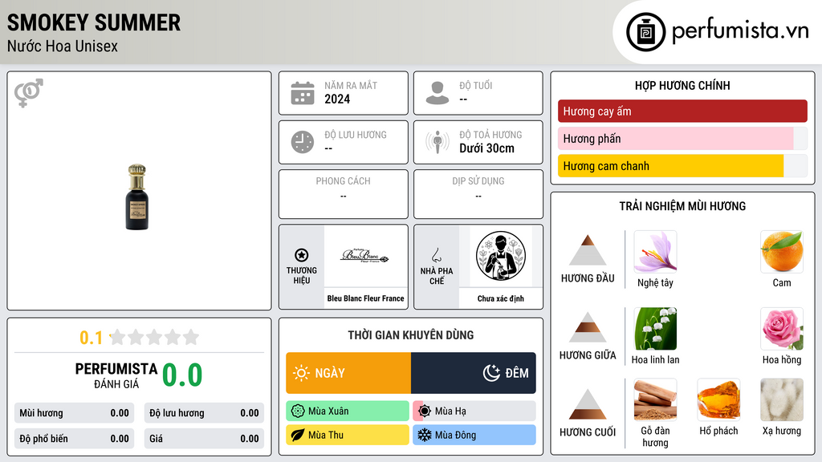Click the Mùa Hạ season bar
The image size is (822, 462).
(474, 411)
